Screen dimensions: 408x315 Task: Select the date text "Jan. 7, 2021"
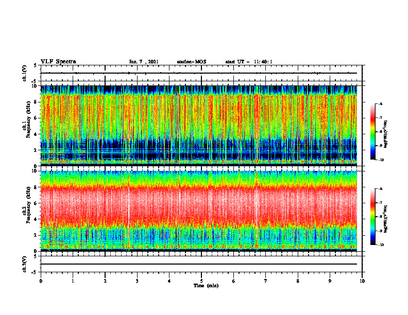pyautogui.click(x=144, y=62)
